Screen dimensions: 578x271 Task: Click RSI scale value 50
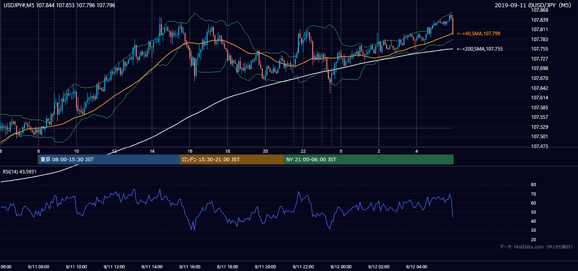[533, 212]
